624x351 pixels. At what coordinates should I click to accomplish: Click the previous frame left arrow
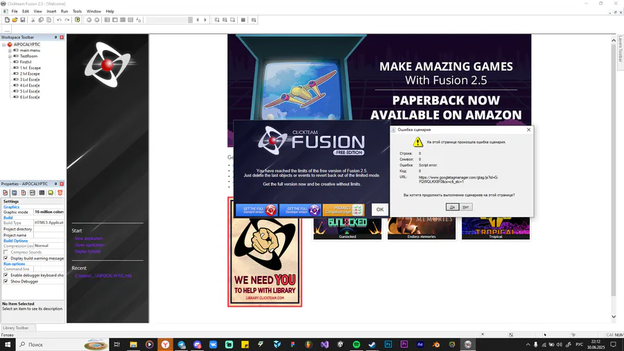pyautogui.click(x=198, y=20)
